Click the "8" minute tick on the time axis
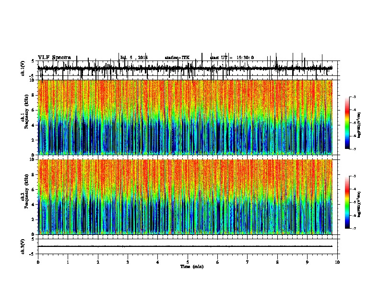The width and height of the screenshot is (380, 294). pyautogui.click(x=277, y=262)
